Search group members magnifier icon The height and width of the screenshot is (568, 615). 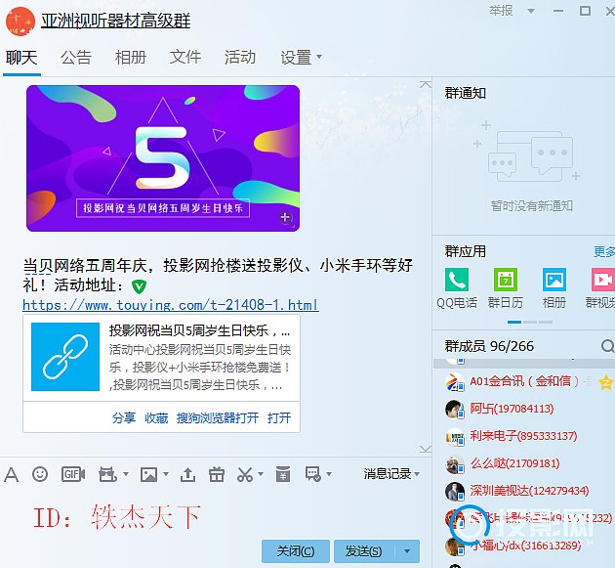607,346
